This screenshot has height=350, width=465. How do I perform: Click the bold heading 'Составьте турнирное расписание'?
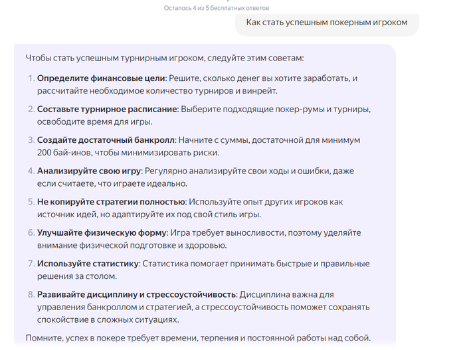[x=107, y=109]
